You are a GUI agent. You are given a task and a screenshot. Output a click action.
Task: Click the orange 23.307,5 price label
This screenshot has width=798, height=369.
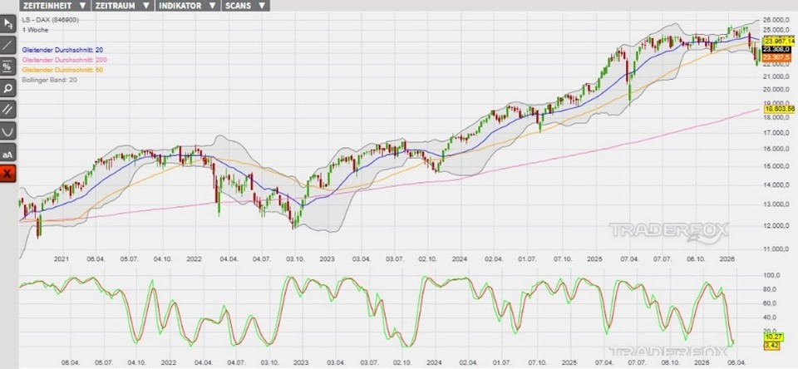pos(779,57)
